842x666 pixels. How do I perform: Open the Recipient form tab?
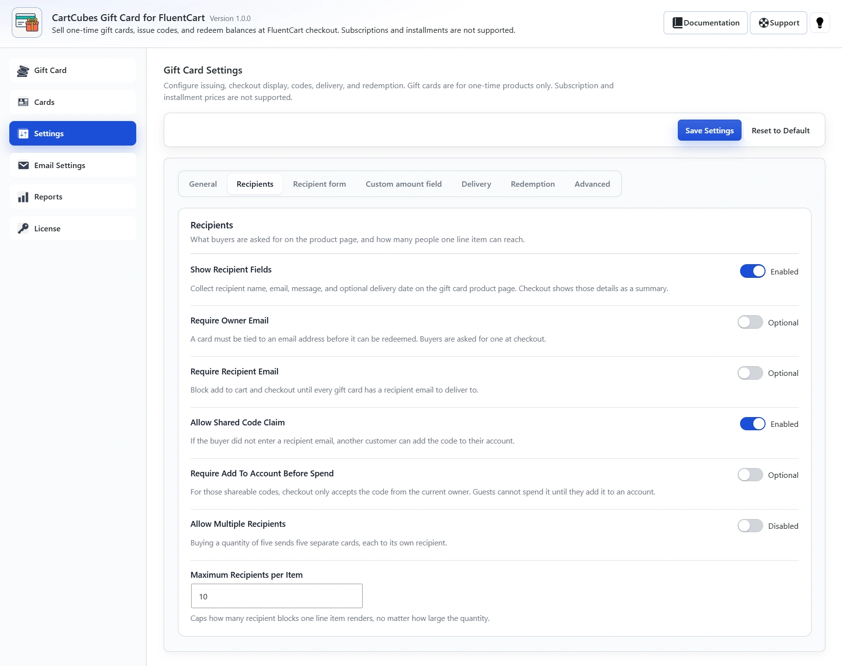click(320, 184)
